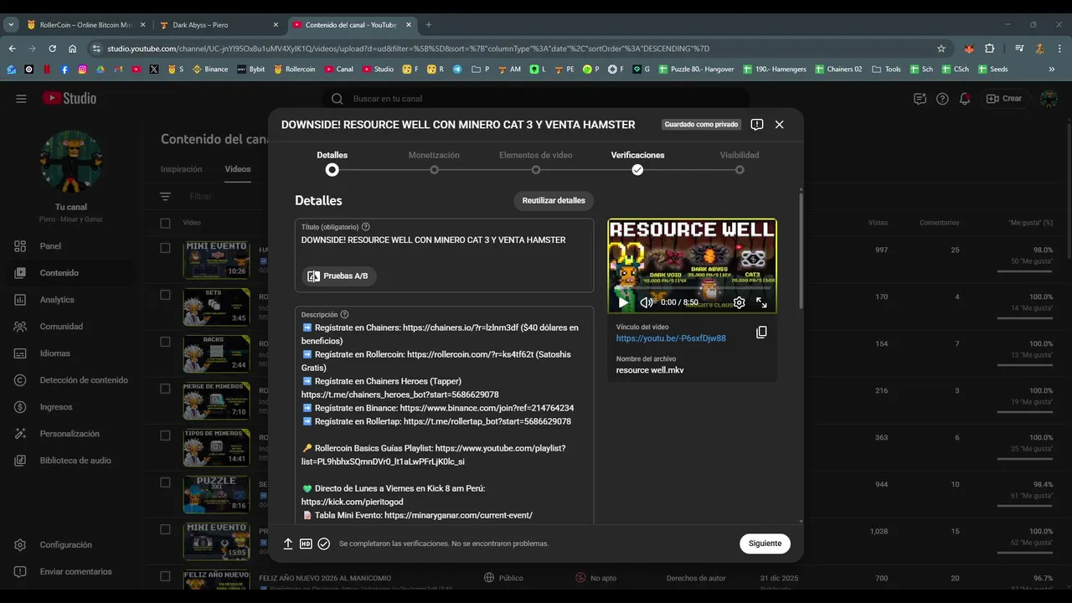Screen dimensions: 1072x603
Task: Open Personalización in the sidebar
Action: tap(71, 434)
